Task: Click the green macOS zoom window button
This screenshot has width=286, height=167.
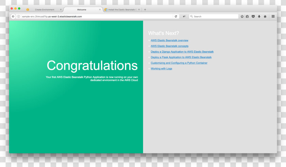Action: tap(19, 8)
